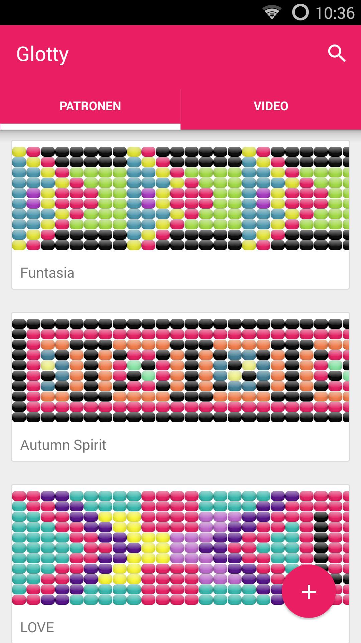Tap the pink bead at LOVE's top-left corner
The height and width of the screenshot is (643, 361).
click(19, 496)
